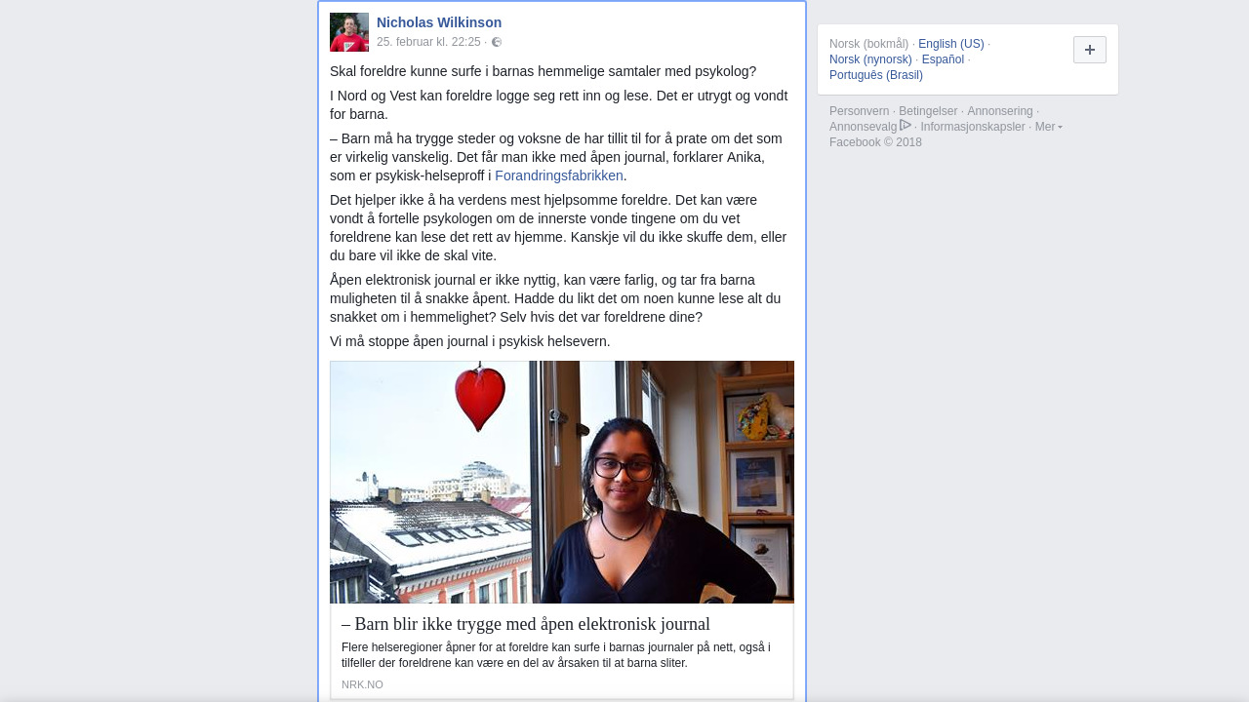The height and width of the screenshot is (702, 1249).
Task: Open article headline about åpen elektronisk journal
Action: click(526, 624)
